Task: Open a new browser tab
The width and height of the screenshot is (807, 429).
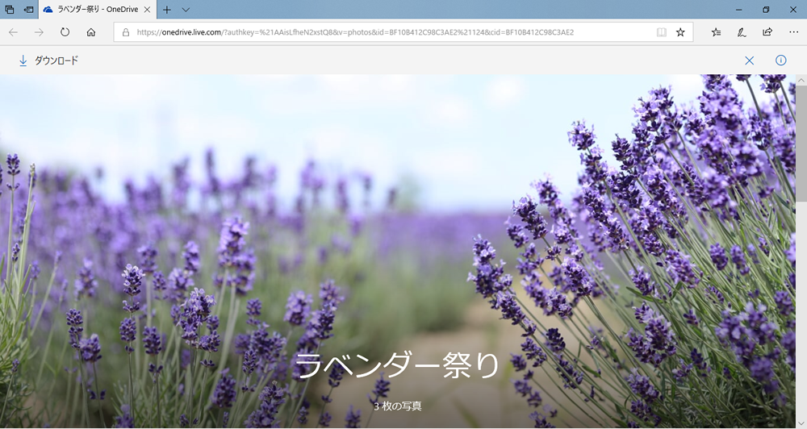Action: pyautogui.click(x=167, y=9)
